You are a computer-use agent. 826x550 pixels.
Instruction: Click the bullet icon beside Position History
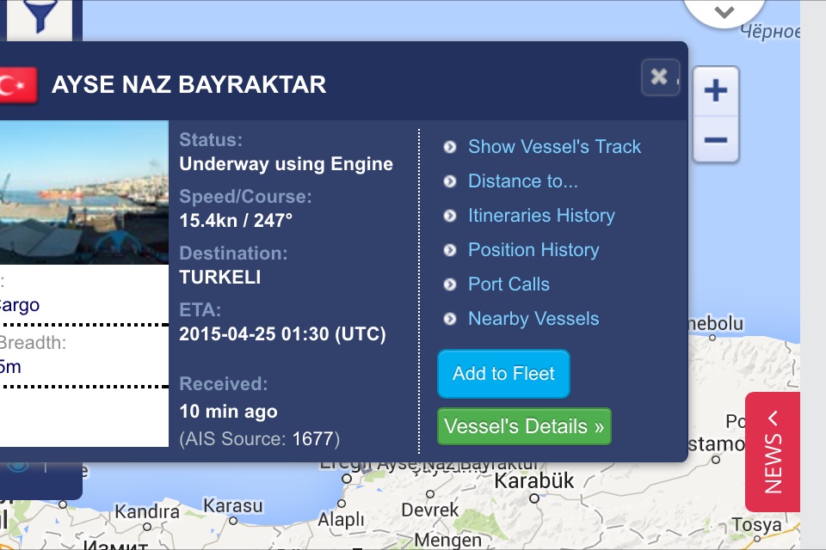[x=450, y=250]
